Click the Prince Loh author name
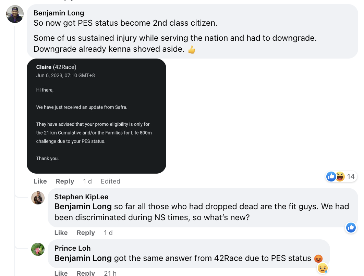 72,248
